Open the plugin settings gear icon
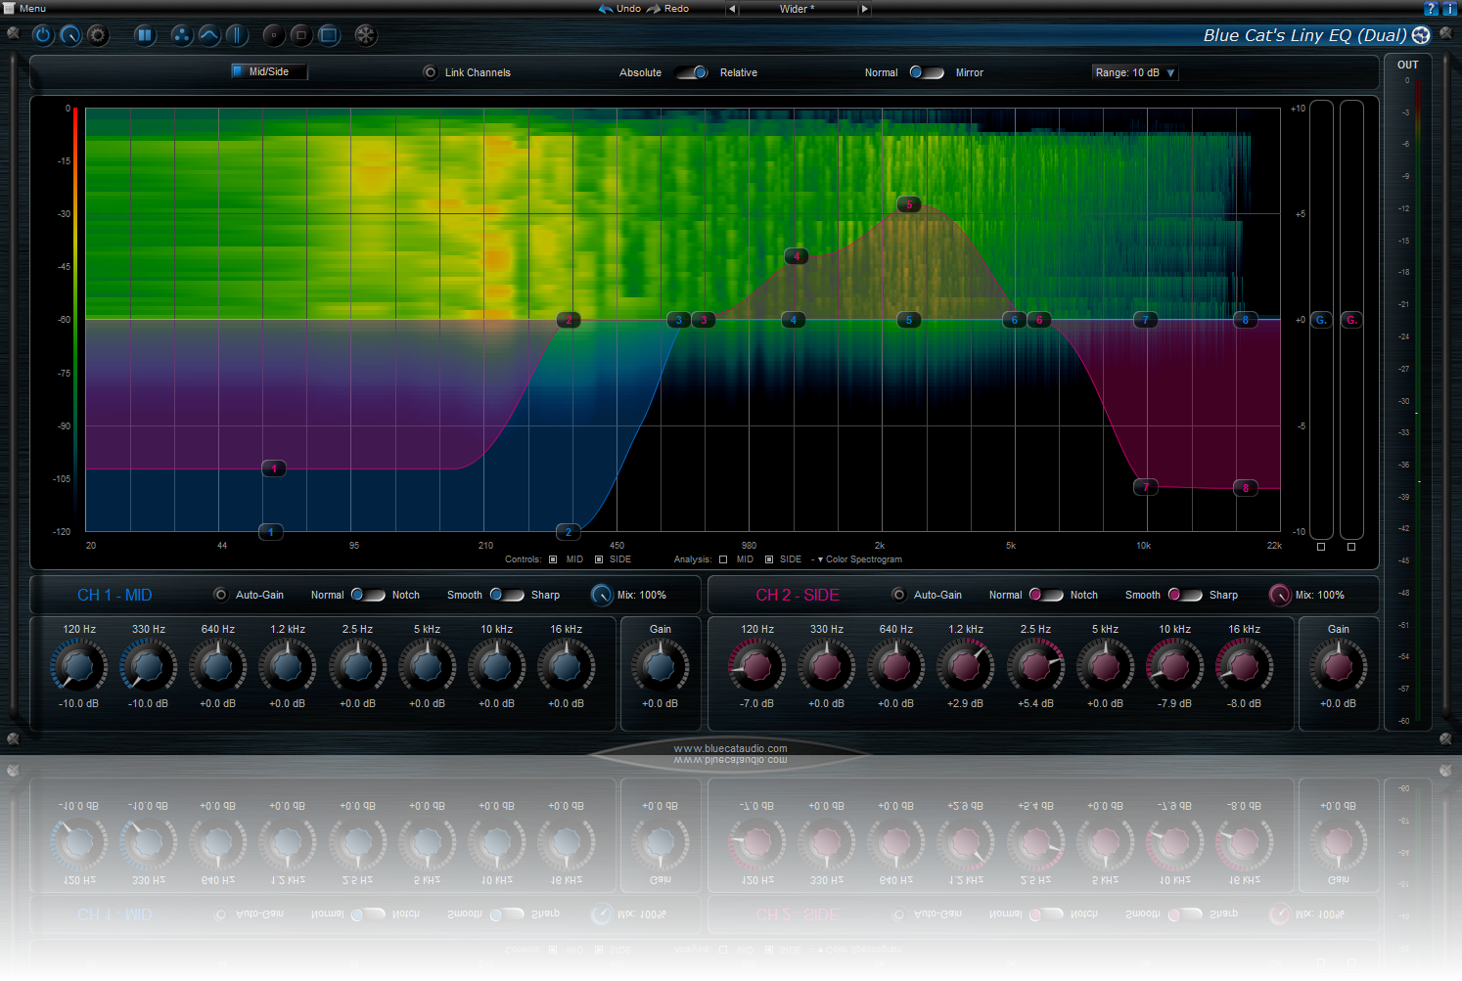The width and height of the screenshot is (1462, 981). 97,35
